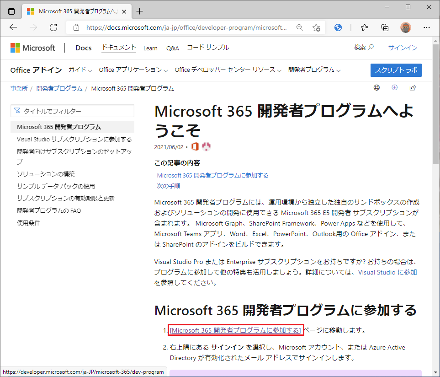The height and width of the screenshot is (377, 440).
Task: Open browser Settings and more menu
Action: (427, 27)
